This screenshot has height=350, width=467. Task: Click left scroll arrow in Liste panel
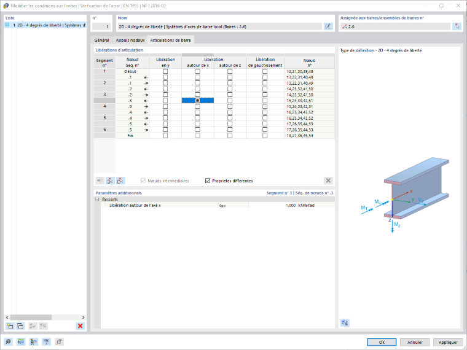pos(7,317)
